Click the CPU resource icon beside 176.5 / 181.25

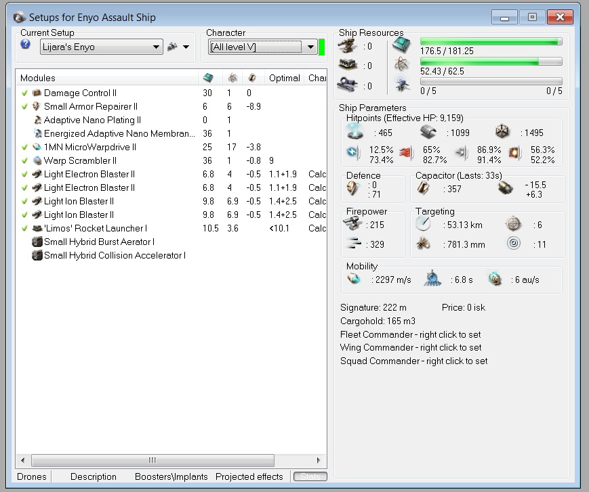pyautogui.click(x=401, y=45)
